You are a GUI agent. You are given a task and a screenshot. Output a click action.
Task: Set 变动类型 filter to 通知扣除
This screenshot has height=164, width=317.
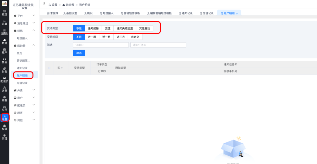93,28
